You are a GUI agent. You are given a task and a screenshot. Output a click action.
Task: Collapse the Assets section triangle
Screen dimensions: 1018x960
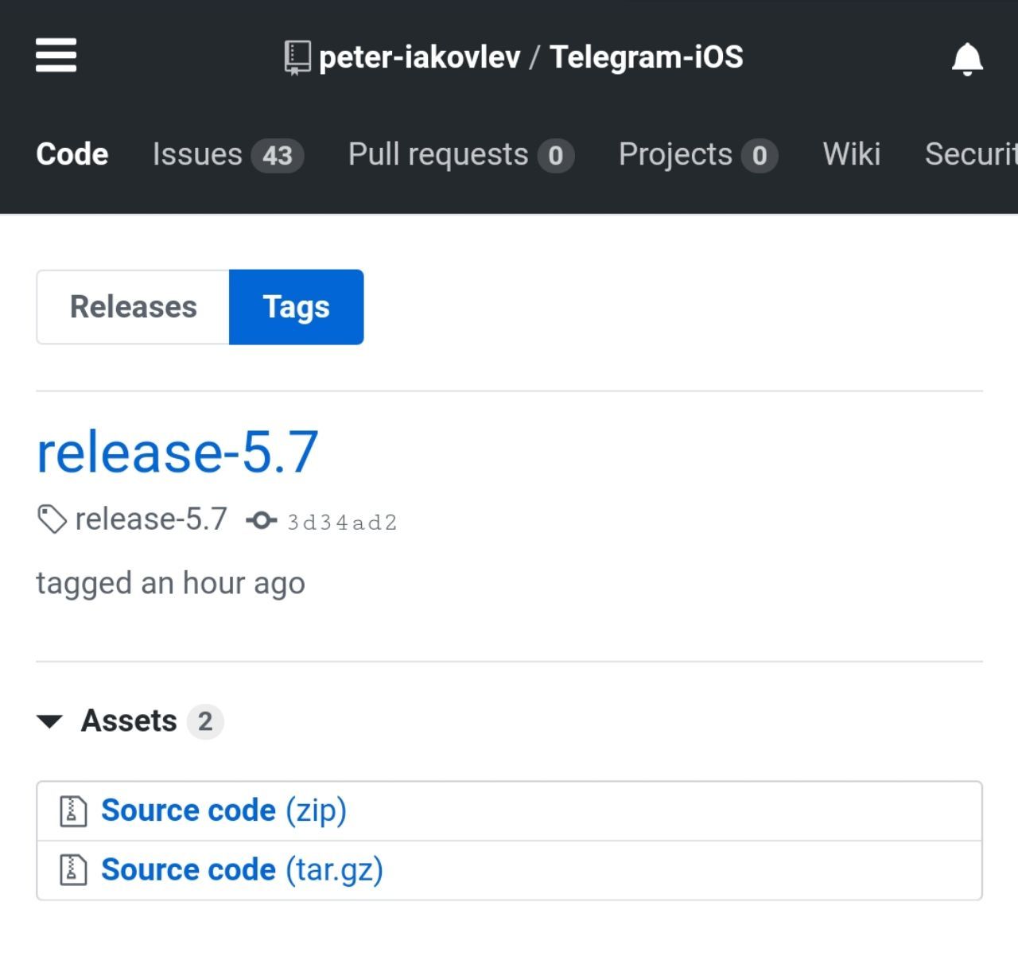49,721
